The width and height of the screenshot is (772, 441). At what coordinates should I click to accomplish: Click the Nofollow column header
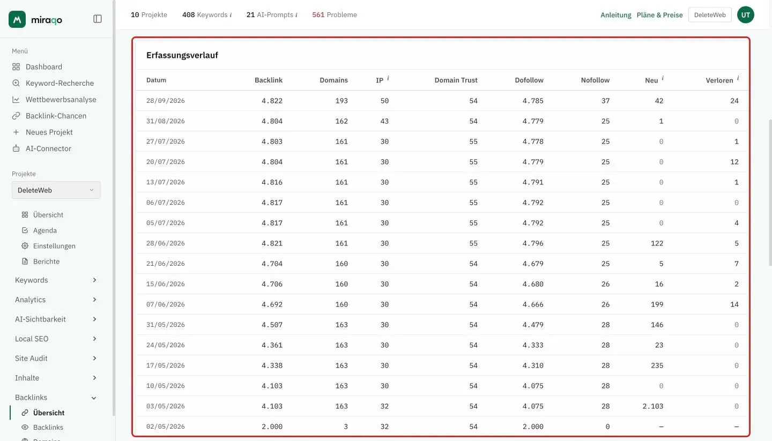click(x=595, y=80)
